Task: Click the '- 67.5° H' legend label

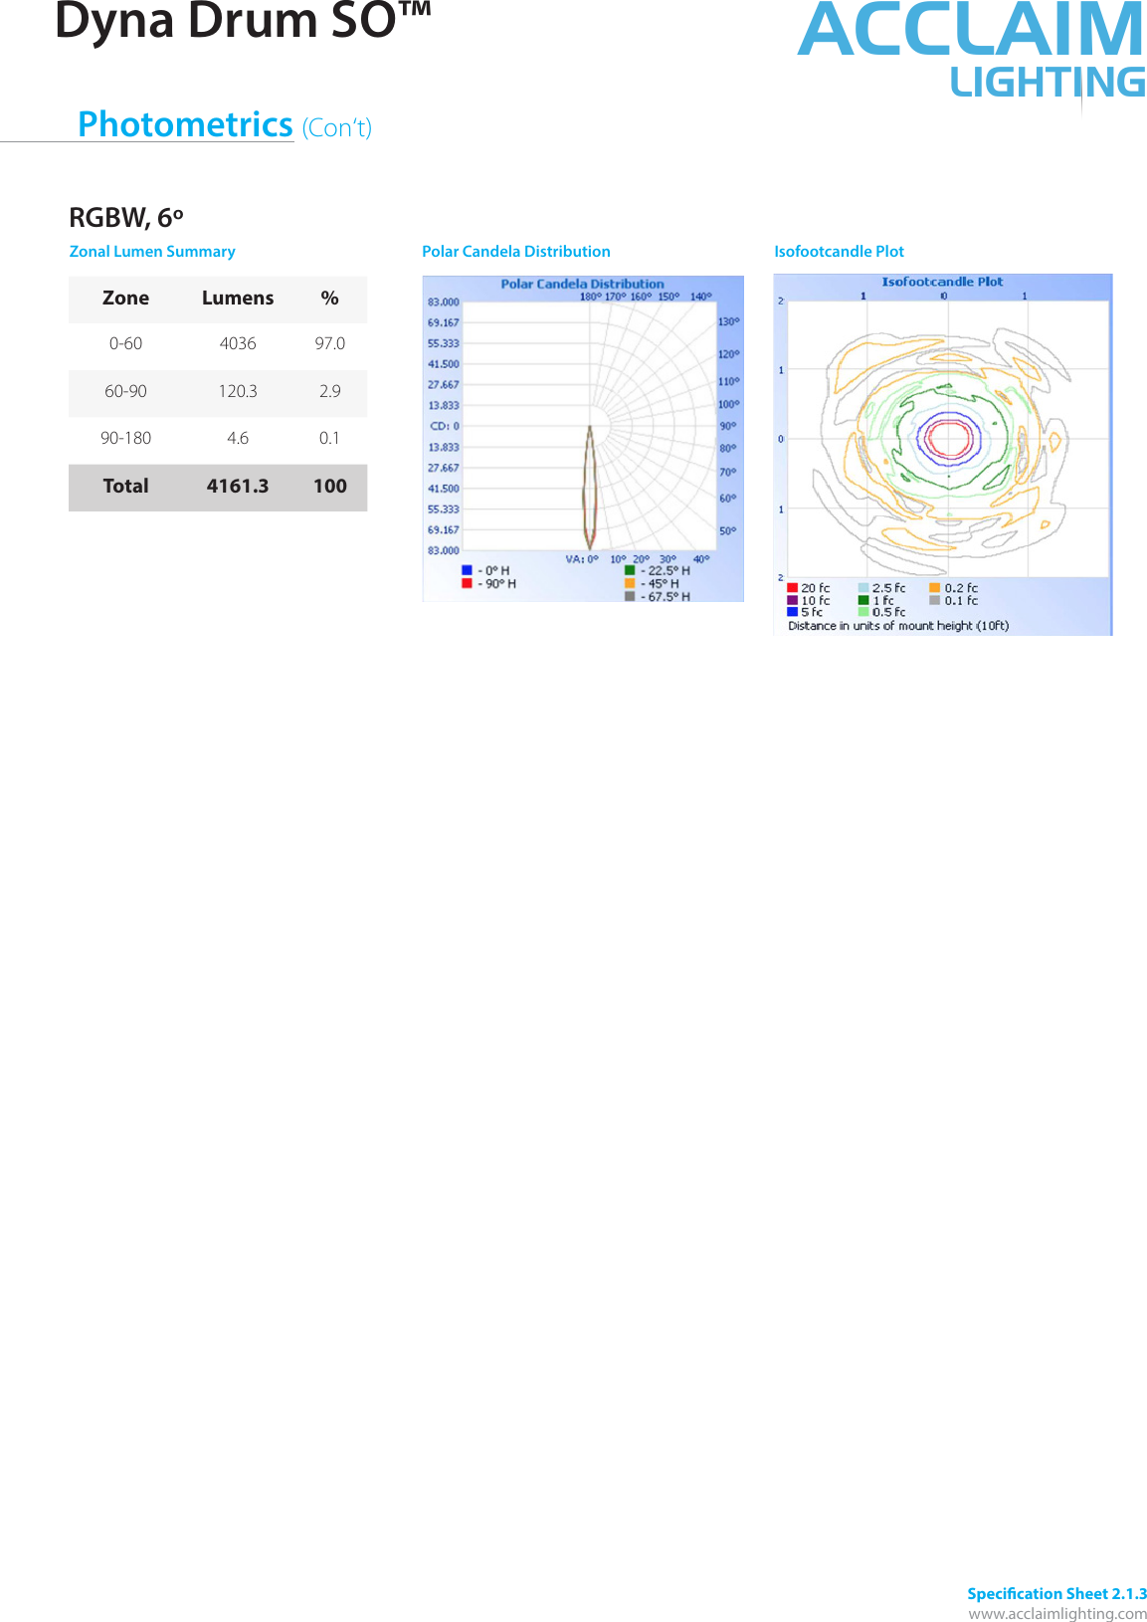Action: (665, 597)
